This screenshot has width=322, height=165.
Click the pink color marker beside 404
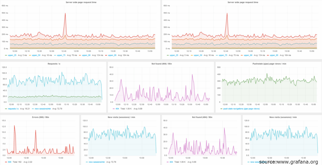114,109
